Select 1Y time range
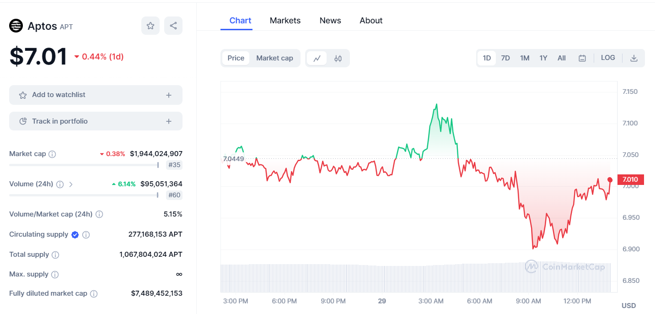 (543, 58)
